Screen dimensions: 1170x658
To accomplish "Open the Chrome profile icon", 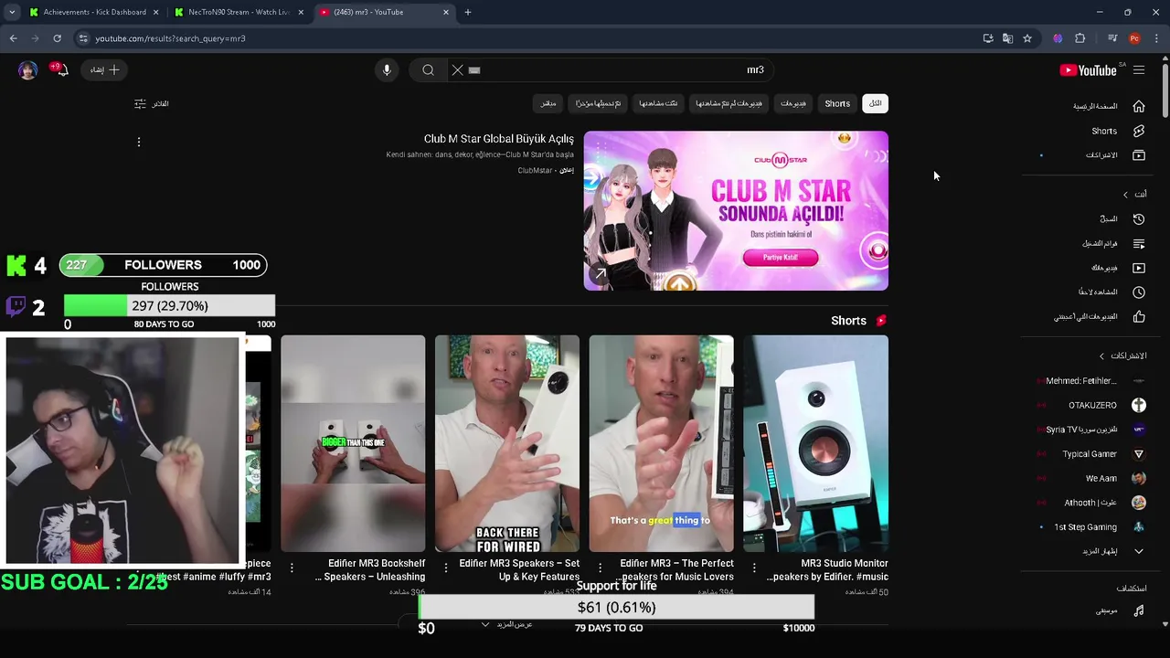I will [1134, 38].
